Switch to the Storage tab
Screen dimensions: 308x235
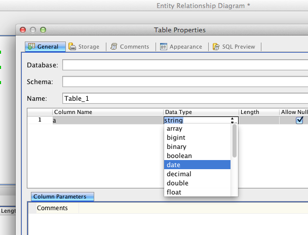[x=84, y=47]
